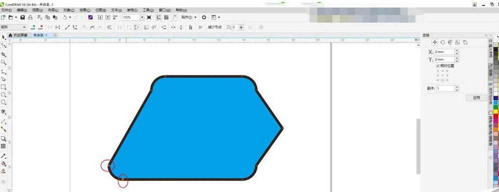Screen dimensions: 499x192
Task: Click the Reduce Nodes button
Action: click(215, 27)
